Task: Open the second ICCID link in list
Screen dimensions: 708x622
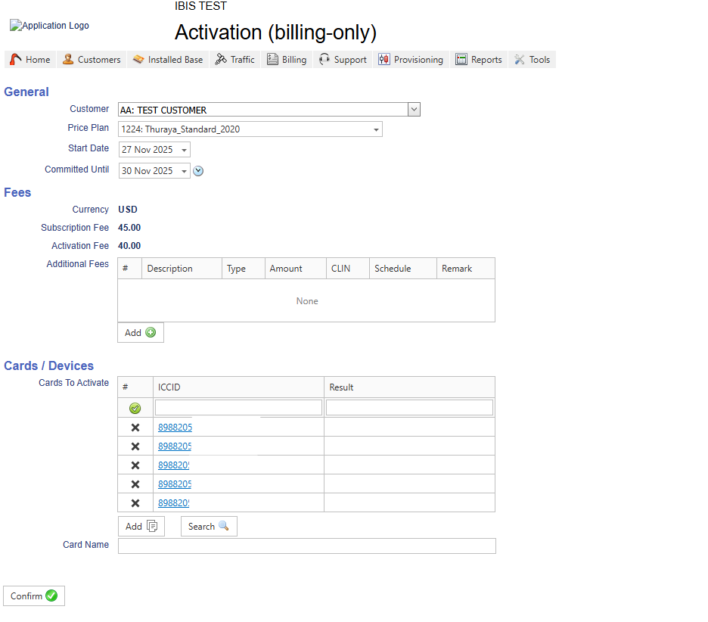Action: (175, 446)
